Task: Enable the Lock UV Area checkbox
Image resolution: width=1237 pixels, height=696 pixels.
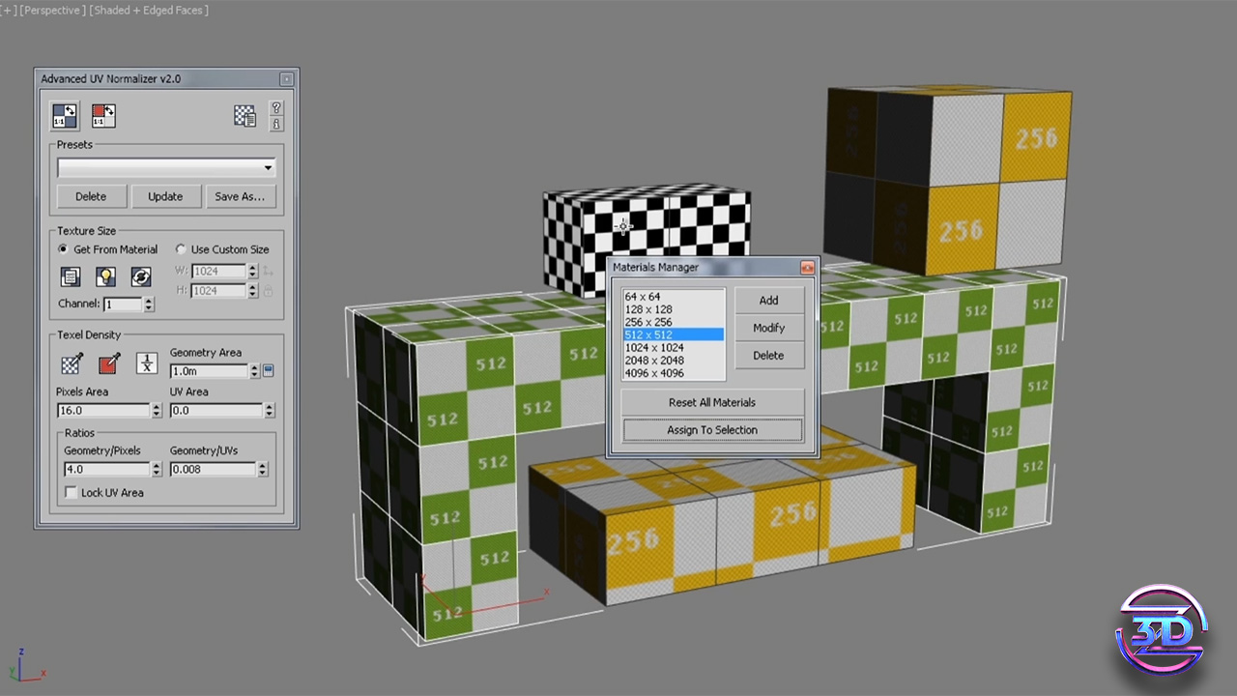Action: click(x=72, y=493)
